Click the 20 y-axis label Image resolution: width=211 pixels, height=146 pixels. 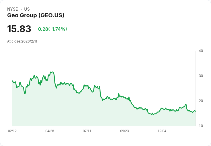[201, 101]
